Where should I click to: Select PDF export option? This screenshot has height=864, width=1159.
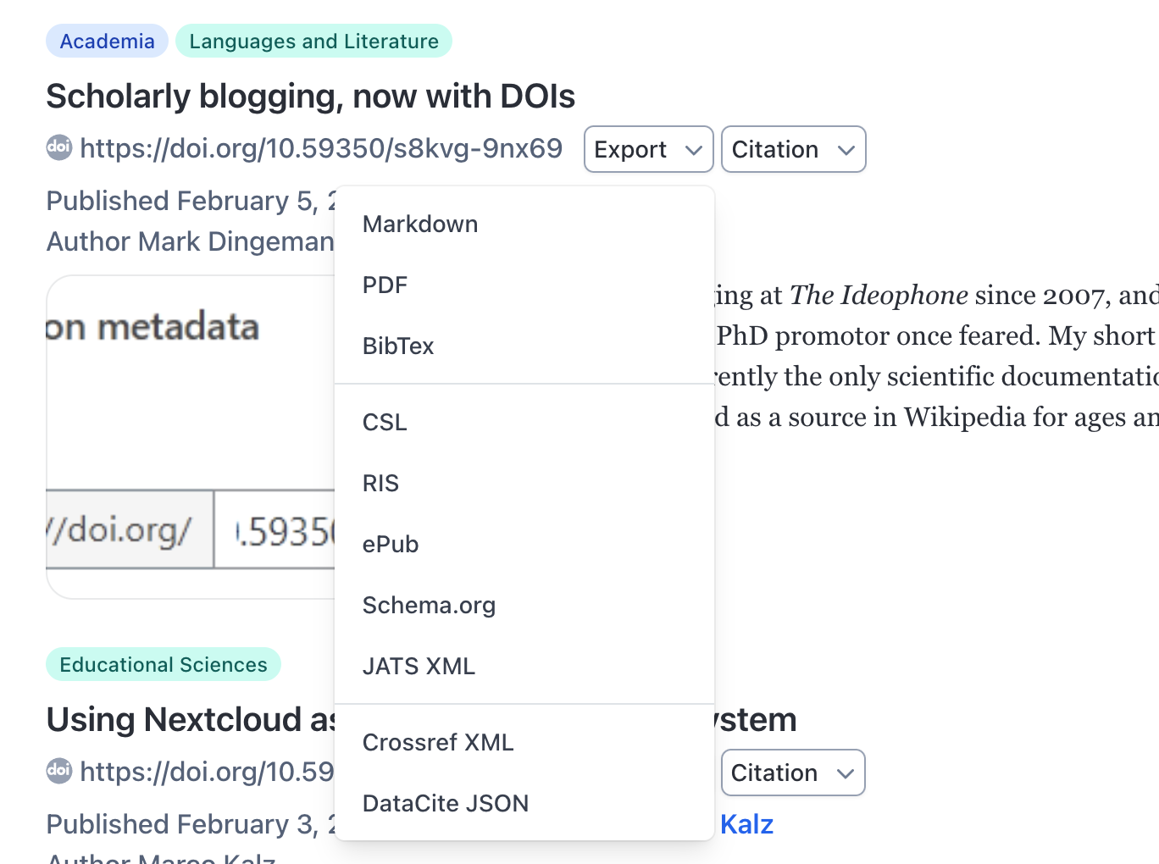385,285
